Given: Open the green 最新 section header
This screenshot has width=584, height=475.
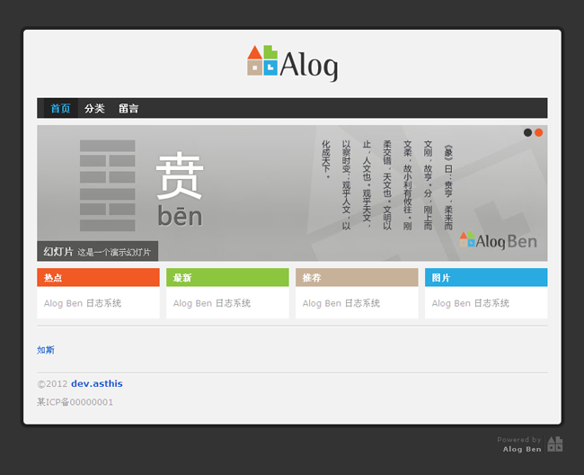Looking at the screenshot, I should click(227, 278).
